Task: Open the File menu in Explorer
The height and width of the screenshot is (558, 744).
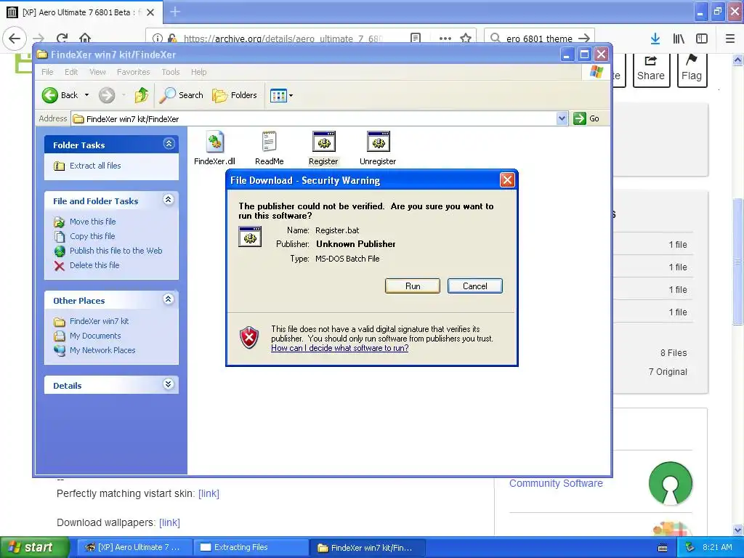Action: [x=47, y=72]
